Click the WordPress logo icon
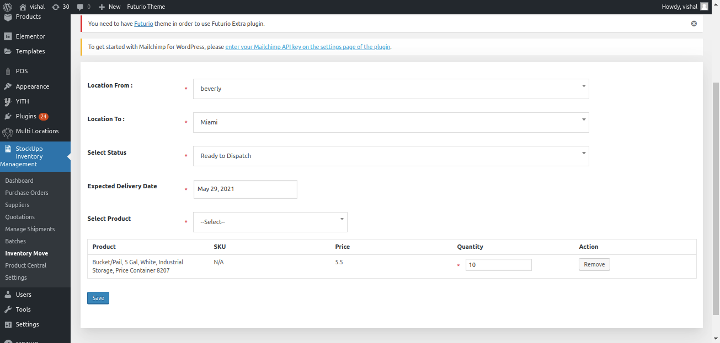 (x=8, y=7)
